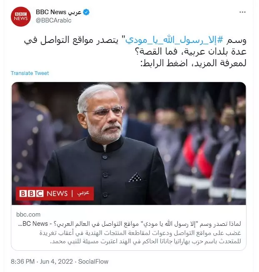259x272 pixels.
Task: Click the third tweet line ending with colon
Action: (x=193, y=63)
